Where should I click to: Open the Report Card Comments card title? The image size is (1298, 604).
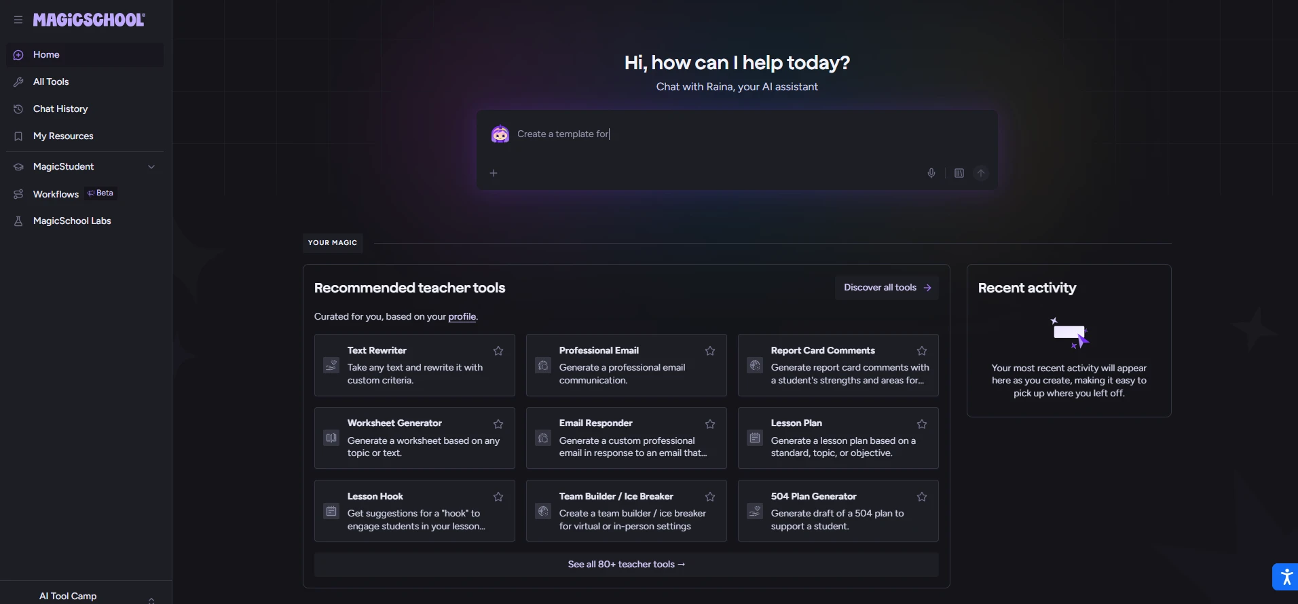pyautogui.click(x=823, y=350)
